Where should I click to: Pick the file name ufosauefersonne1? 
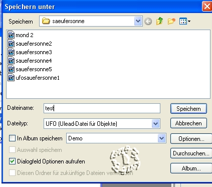point(38,78)
